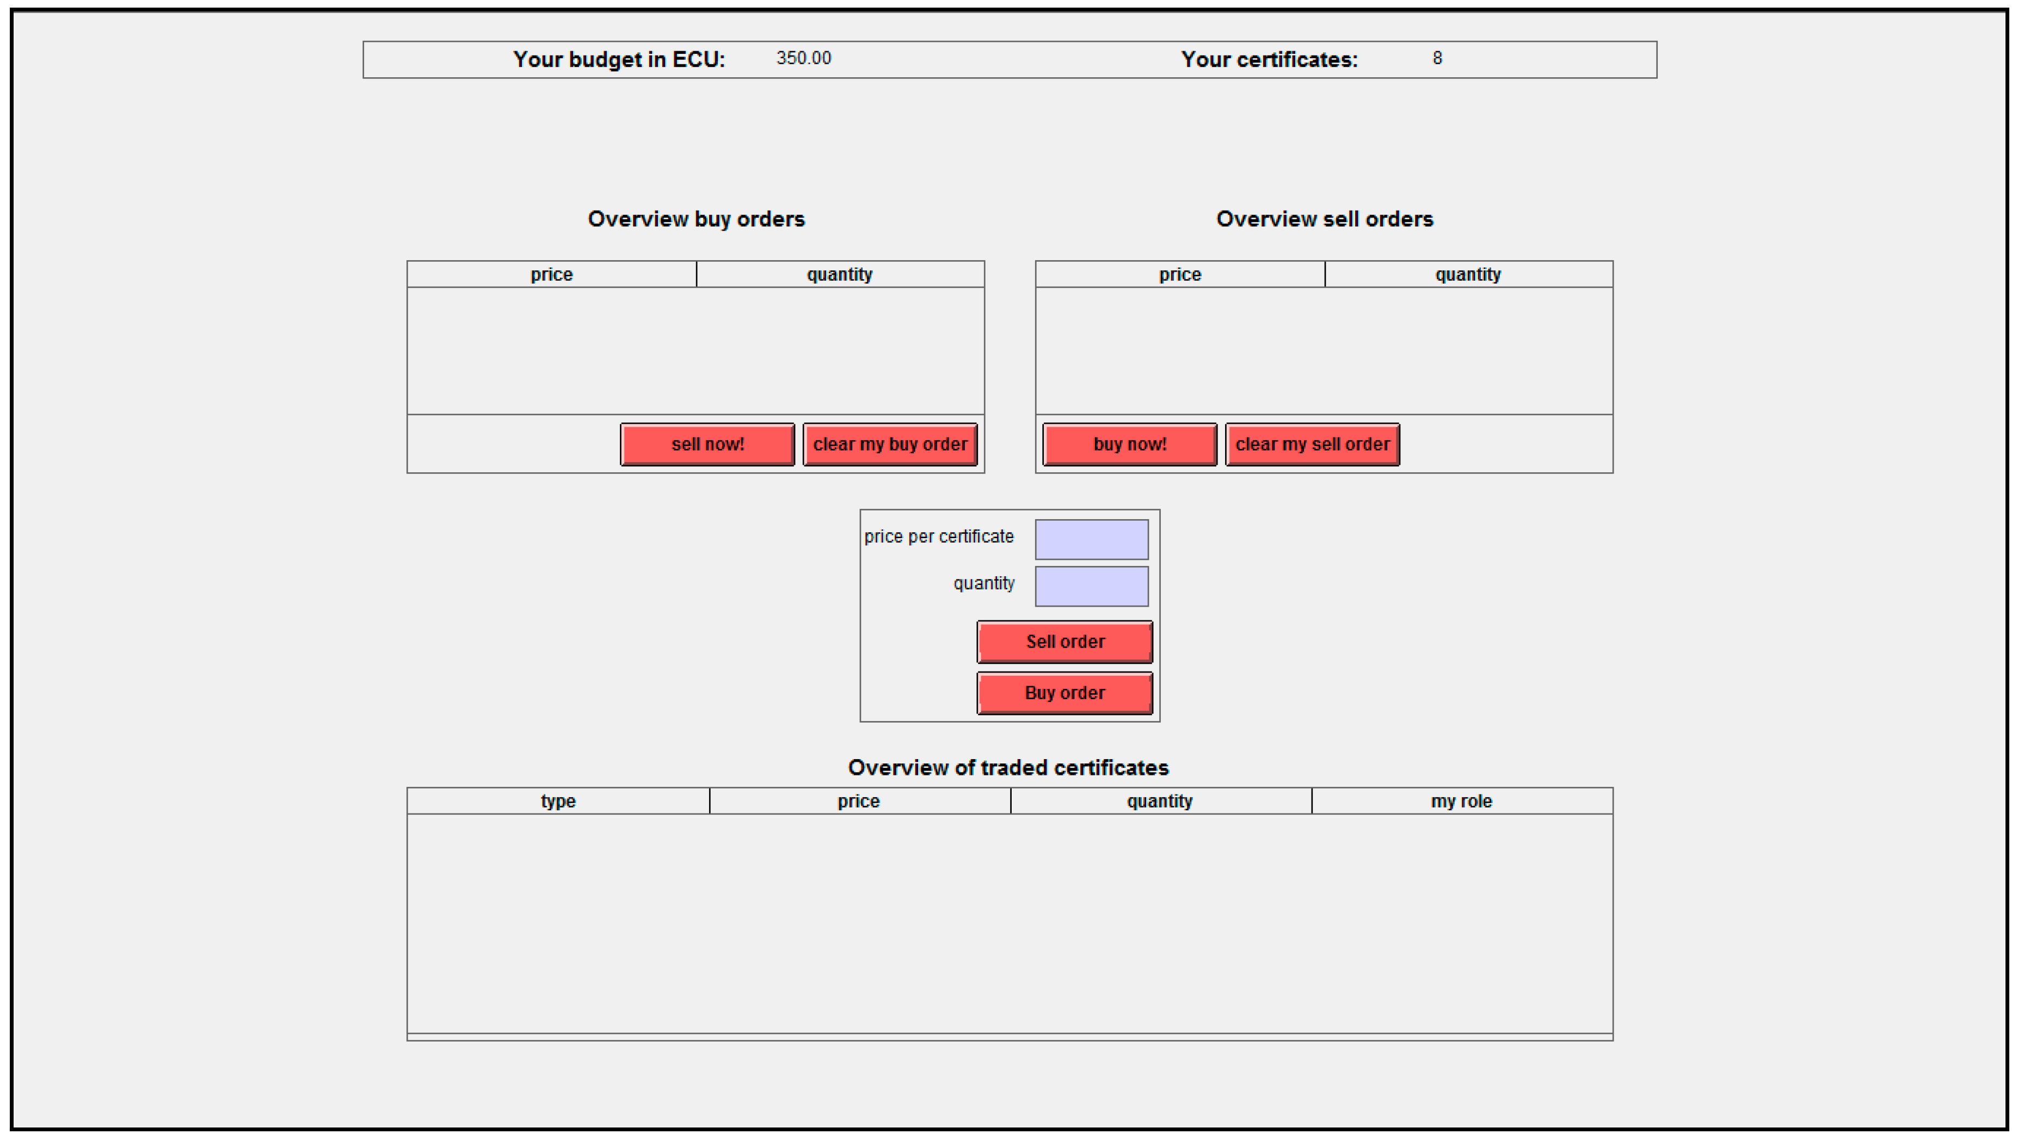
Task: Click the 'sell now!' button
Action: tap(706, 444)
